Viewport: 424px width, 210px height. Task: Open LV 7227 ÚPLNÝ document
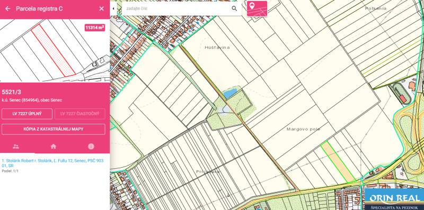tap(27, 114)
